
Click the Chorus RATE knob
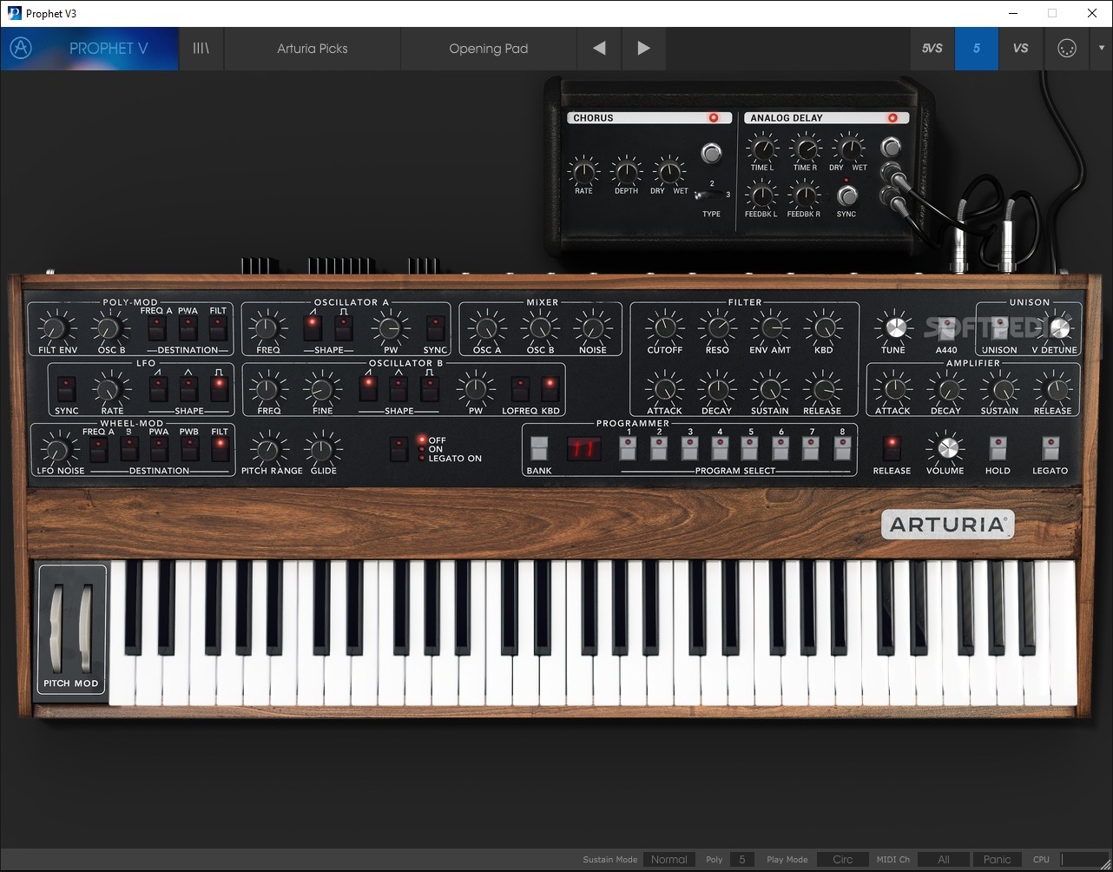point(583,171)
